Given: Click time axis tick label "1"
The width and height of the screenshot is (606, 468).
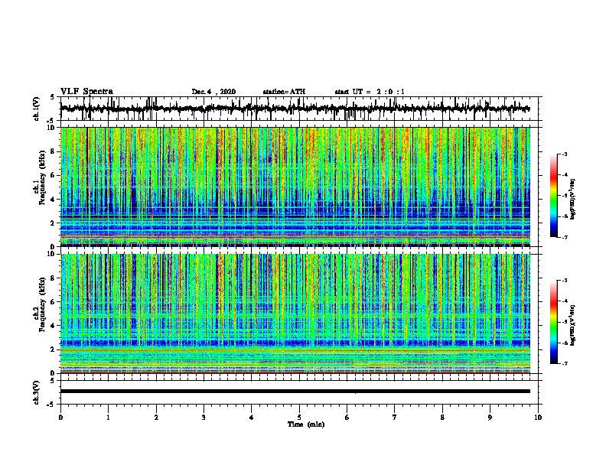Looking at the screenshot, I should 108,418.
